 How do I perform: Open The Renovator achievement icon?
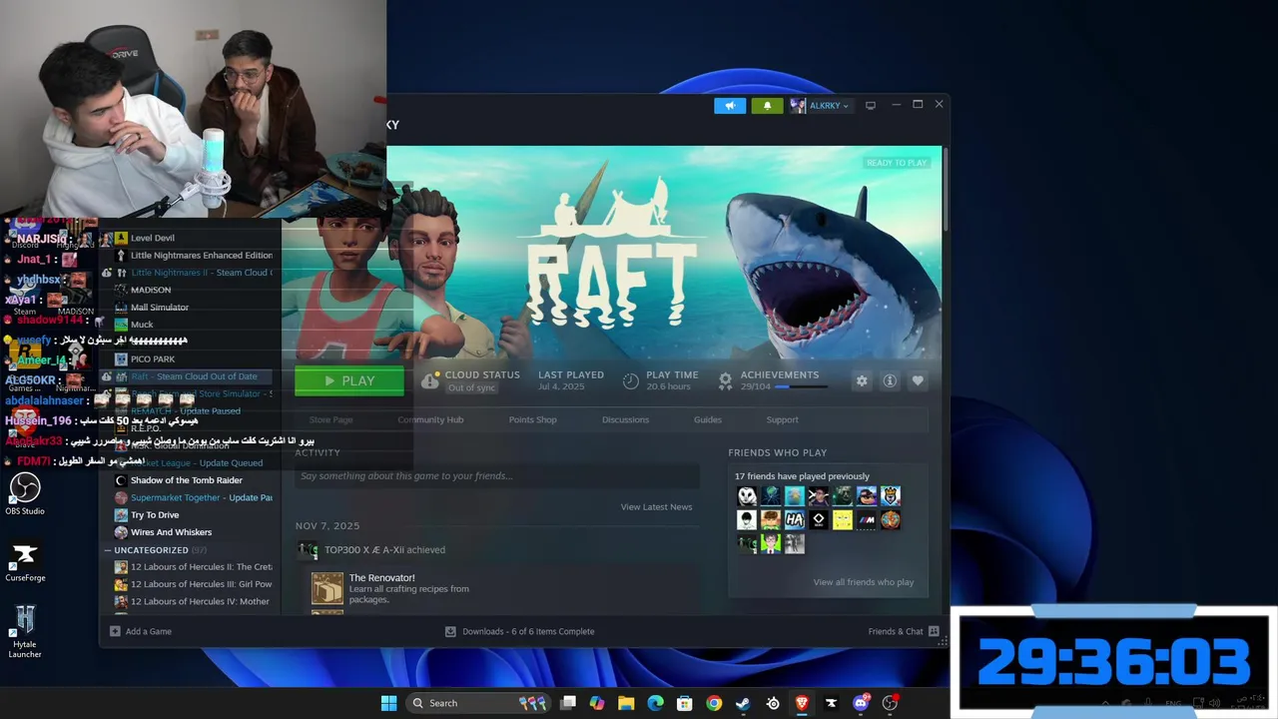(326, 589)
